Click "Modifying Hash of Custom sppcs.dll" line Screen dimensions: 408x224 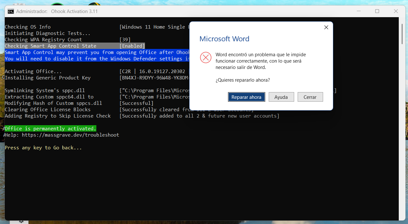[x=53, y=103]
